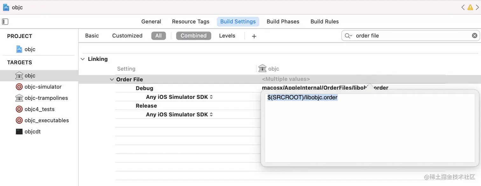Click objc4_tests target bullseye icon
Screen dimensions: 481x186
coord(19,109)
